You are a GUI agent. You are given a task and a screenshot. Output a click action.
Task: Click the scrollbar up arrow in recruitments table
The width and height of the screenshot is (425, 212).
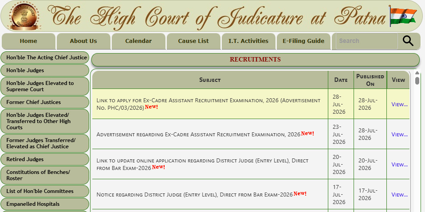point(417,73)
